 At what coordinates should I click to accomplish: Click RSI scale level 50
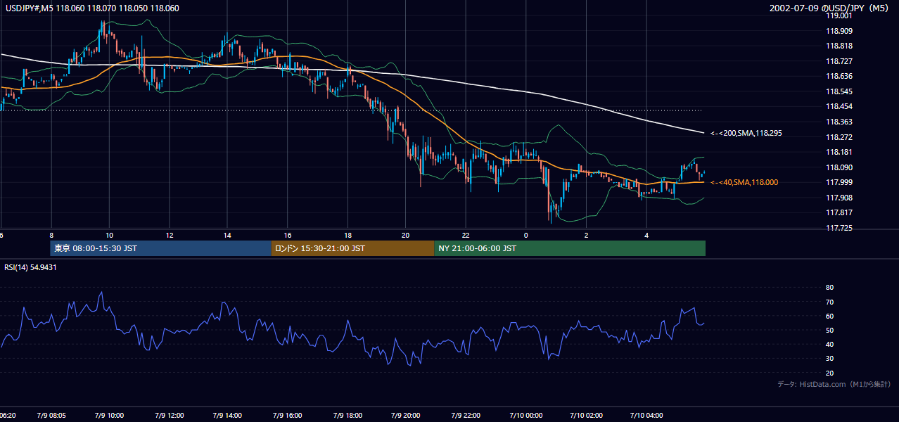830,330
